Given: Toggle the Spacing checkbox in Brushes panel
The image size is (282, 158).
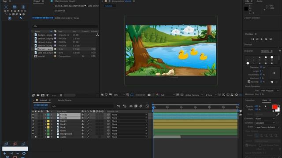Looking at the screenshot, I should (249, 82).
